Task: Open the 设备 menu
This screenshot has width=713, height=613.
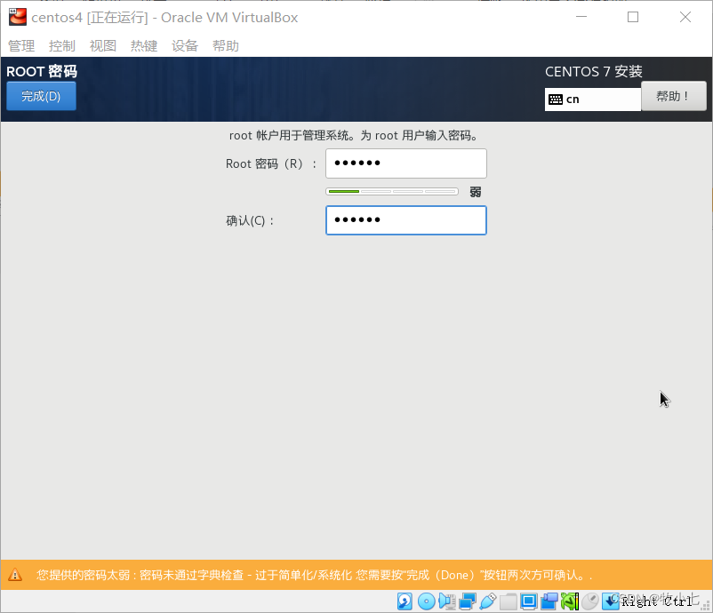Action: click(185, 46)
